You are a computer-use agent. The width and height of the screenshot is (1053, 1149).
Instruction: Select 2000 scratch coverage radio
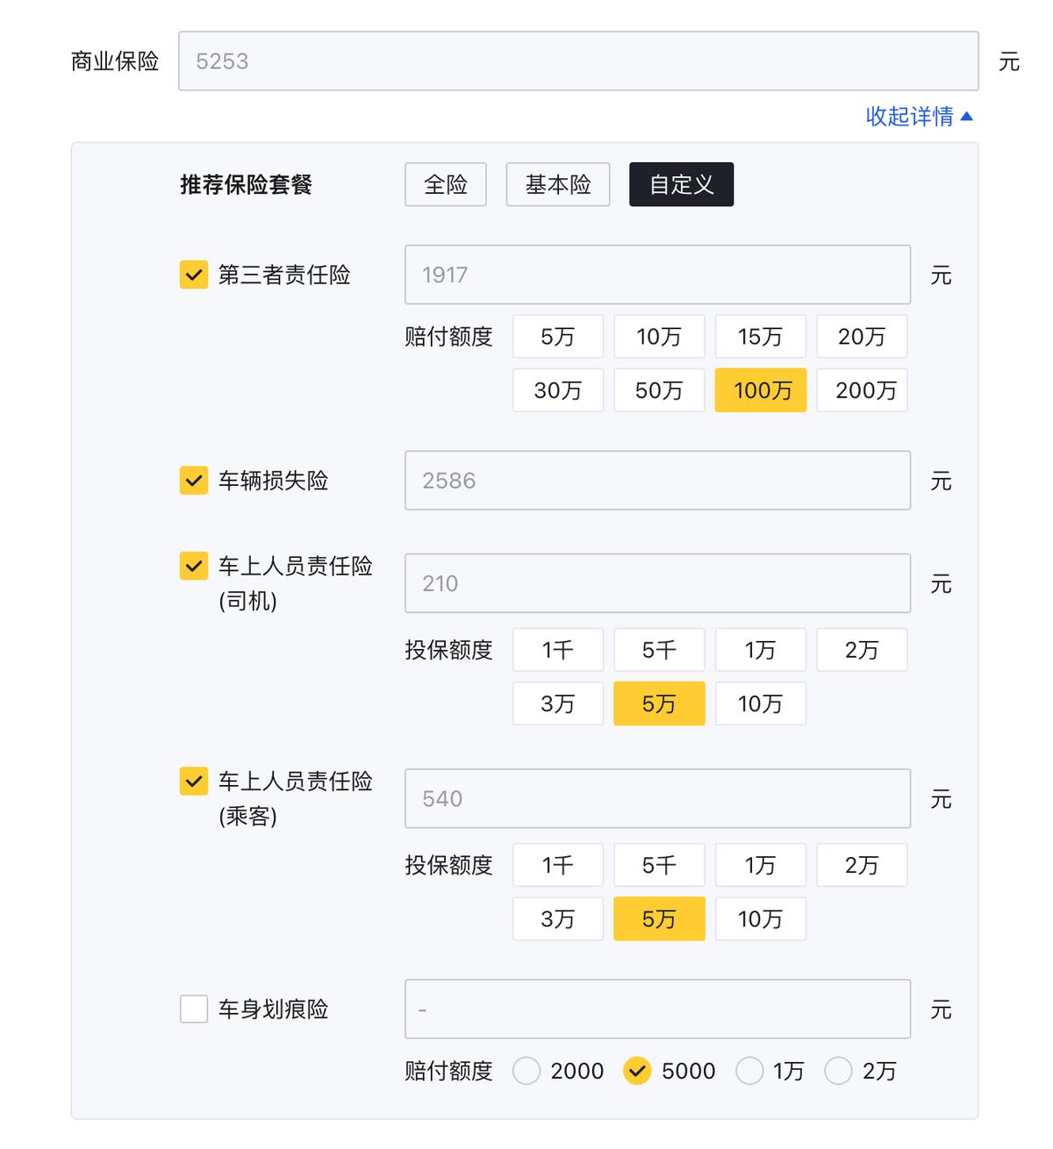(x=526, y=1071)
